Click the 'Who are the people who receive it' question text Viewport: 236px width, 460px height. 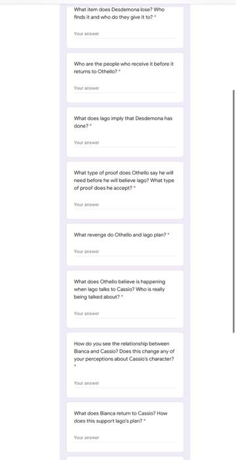pyautogui.click(x=123, y=68)
